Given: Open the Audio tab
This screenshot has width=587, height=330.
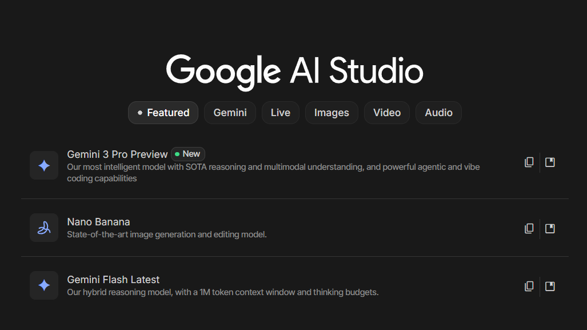Looking at the screenshot, I should 438,113.
